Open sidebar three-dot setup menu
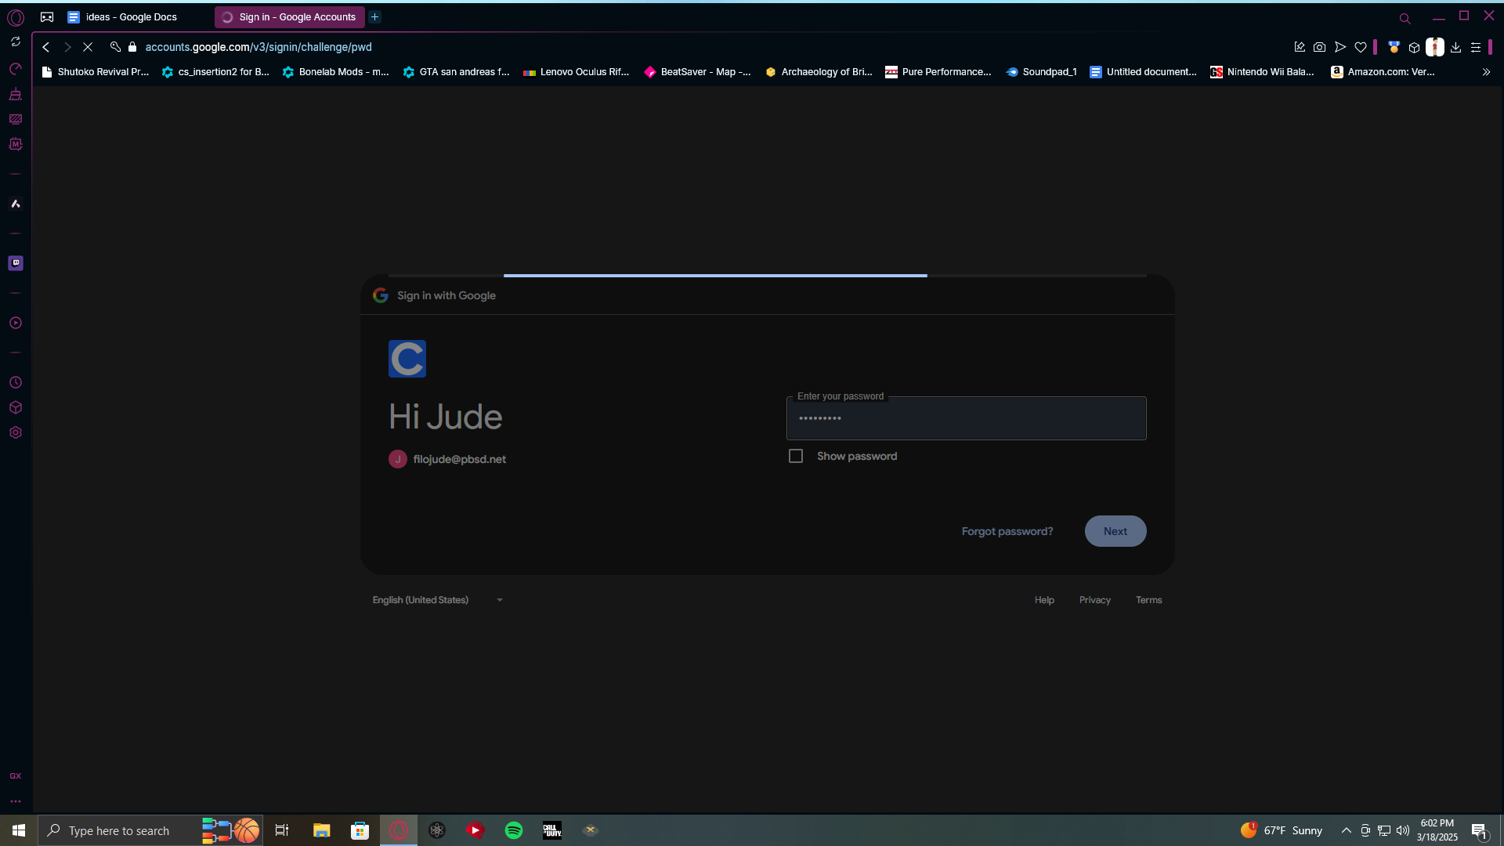Viewport: 1504px width, 846px height. coord(16,801)
